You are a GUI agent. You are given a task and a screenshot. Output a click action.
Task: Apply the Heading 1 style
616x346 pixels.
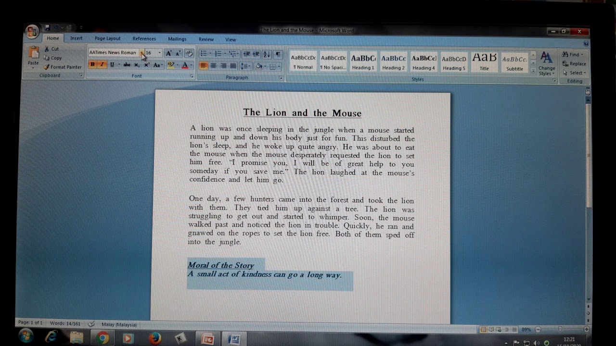coord(363,62)
